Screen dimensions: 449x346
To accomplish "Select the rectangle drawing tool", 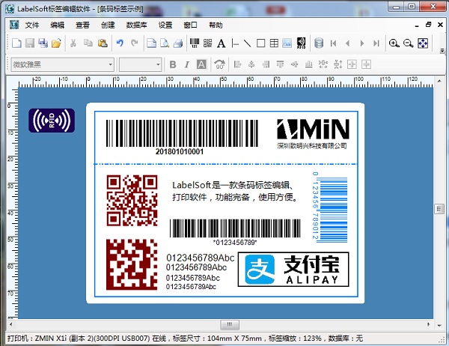I will pyautogui.click(x=260, y=43).
